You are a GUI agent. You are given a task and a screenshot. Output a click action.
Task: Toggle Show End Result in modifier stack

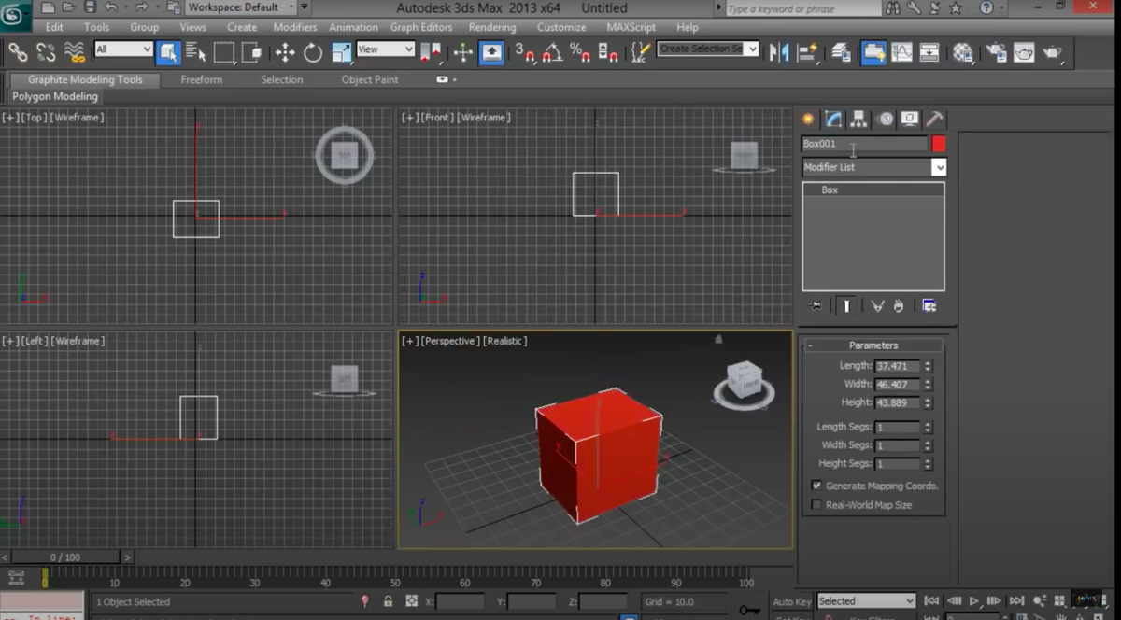(x=847, y=305)
